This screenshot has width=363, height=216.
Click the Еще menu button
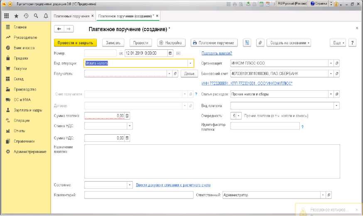338,43
